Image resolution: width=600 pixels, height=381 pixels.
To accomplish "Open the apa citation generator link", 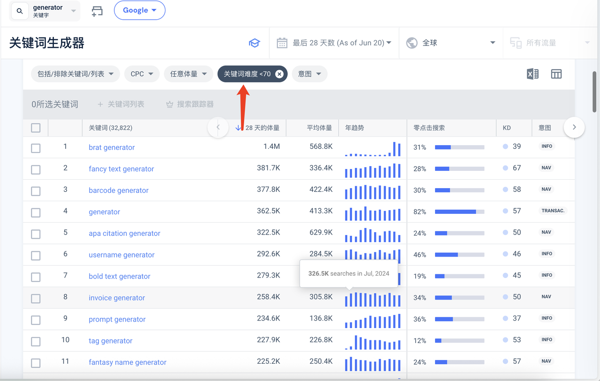I will coord(124,234).
